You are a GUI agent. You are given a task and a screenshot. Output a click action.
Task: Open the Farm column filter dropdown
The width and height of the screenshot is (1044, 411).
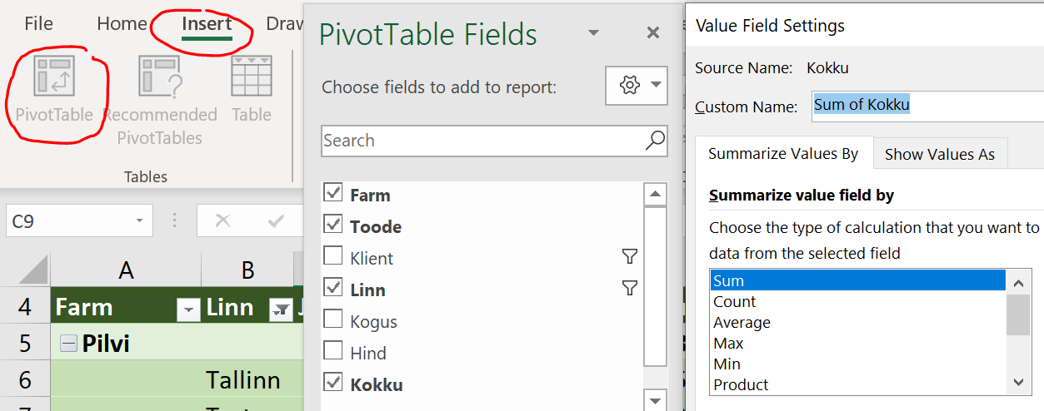pos(189,309)
